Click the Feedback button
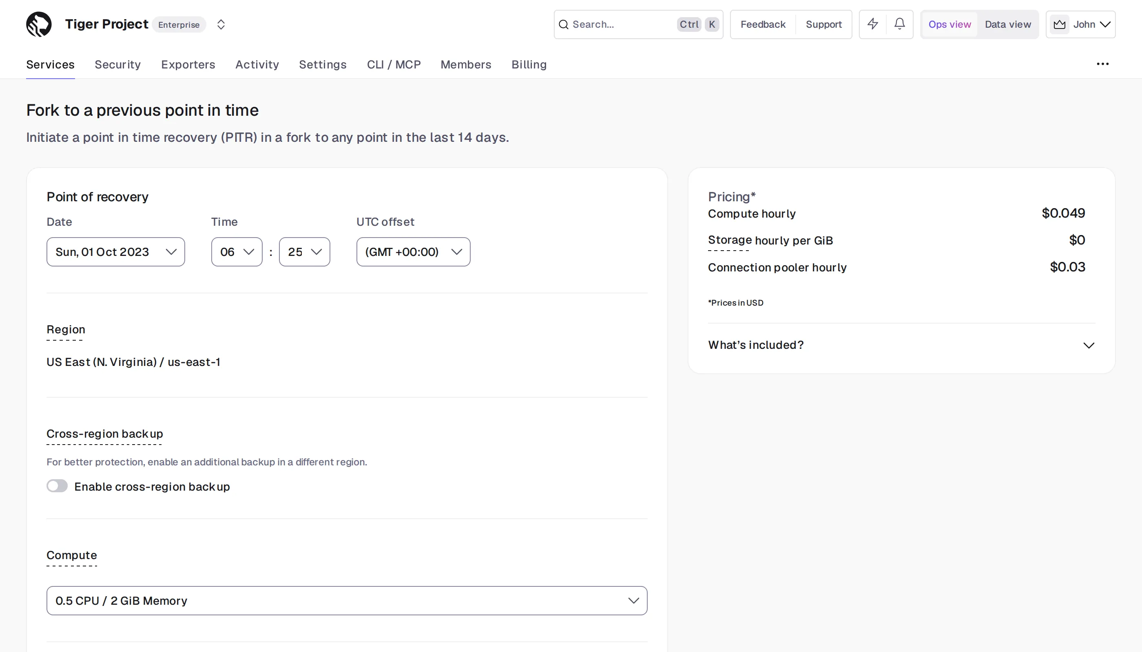Viewport: 1142px width, 652px height. click(x=763, y=24)
